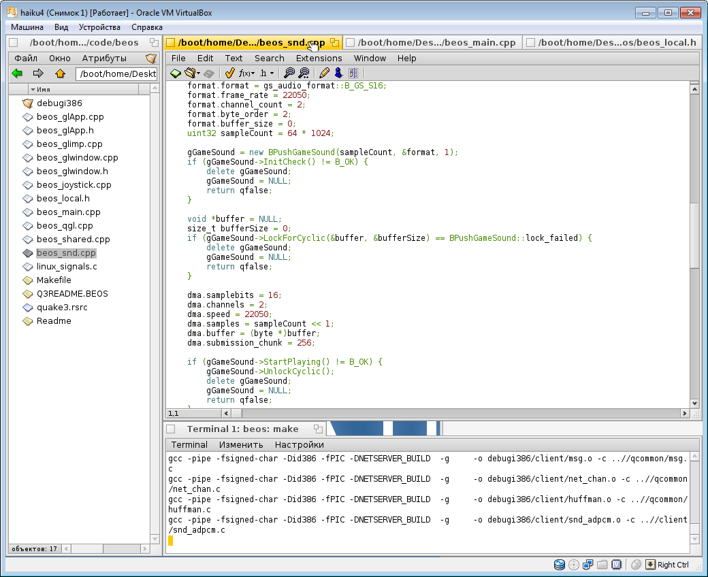Click the green back arrow in Tracker
Viewport: 708px width, 577px height.
(x=18, y=73)
